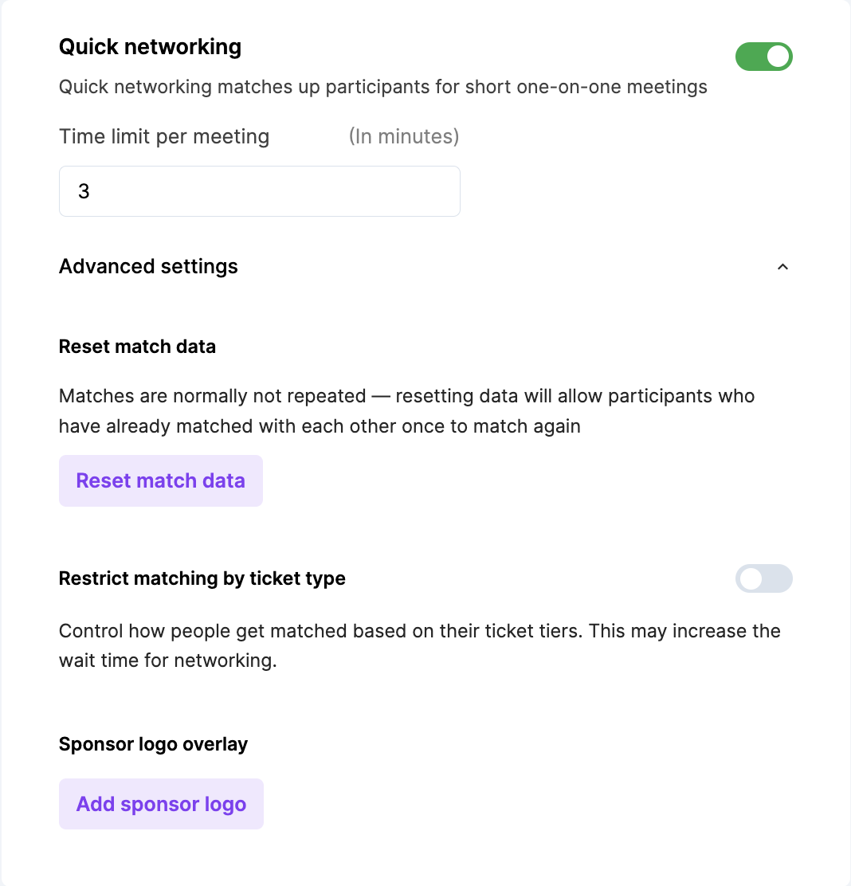Viewport: 851px width, 886px height.
Task: Select the purple Reset match data action
Action: 160,480
